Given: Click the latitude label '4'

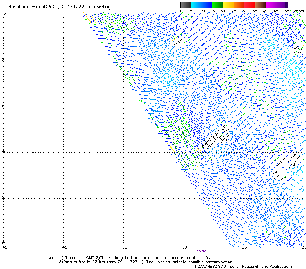Looking at the screenshot, I should coord(3,151).
